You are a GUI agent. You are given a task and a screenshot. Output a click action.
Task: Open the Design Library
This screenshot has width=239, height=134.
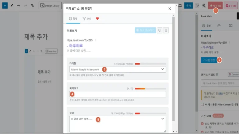point(50,6)
